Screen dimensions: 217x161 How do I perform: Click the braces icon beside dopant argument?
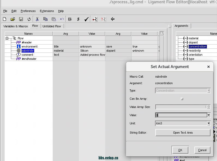tap(185, 42)
